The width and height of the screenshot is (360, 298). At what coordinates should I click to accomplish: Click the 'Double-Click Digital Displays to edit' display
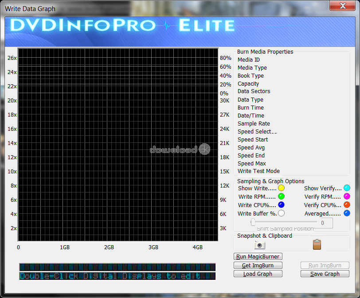tap(117, 276)
